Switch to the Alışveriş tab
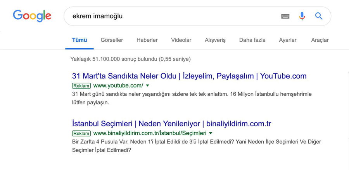This screenshot has width=349, height=170. click(x=215, y=40)
